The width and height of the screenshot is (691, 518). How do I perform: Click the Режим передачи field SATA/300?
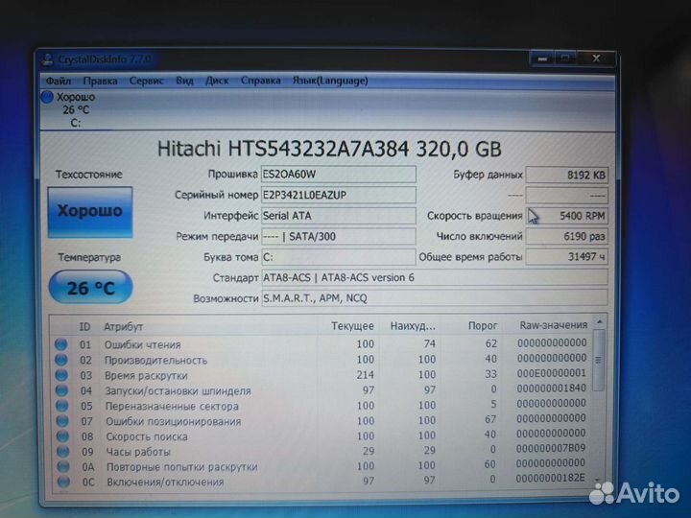pyautogui.click(x=339, y=237)
